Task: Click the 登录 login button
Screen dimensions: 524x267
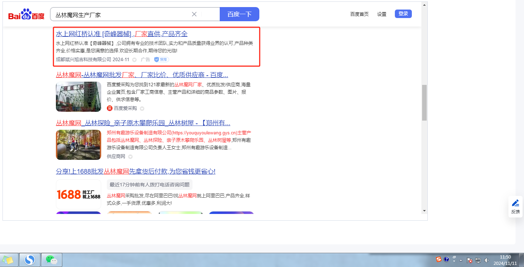Action: [403, 14]
